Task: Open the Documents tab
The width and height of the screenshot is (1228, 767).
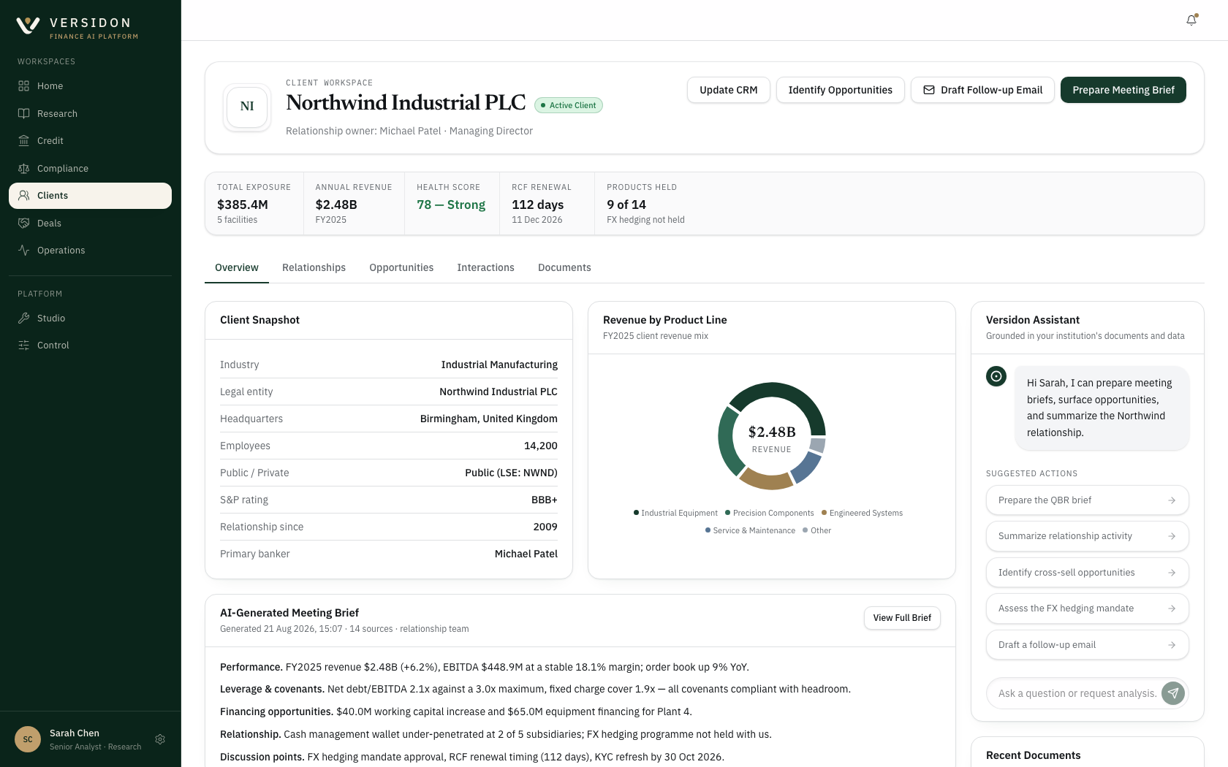Action: point(564,267)
